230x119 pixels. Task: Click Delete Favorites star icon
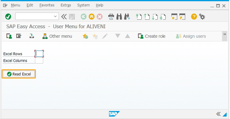point(95,36)
